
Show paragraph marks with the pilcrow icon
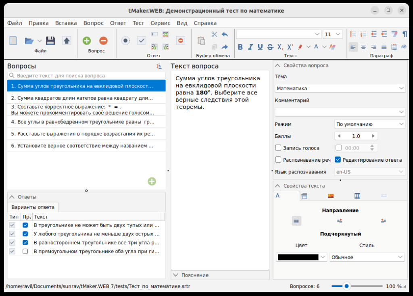tap(405, 34)
